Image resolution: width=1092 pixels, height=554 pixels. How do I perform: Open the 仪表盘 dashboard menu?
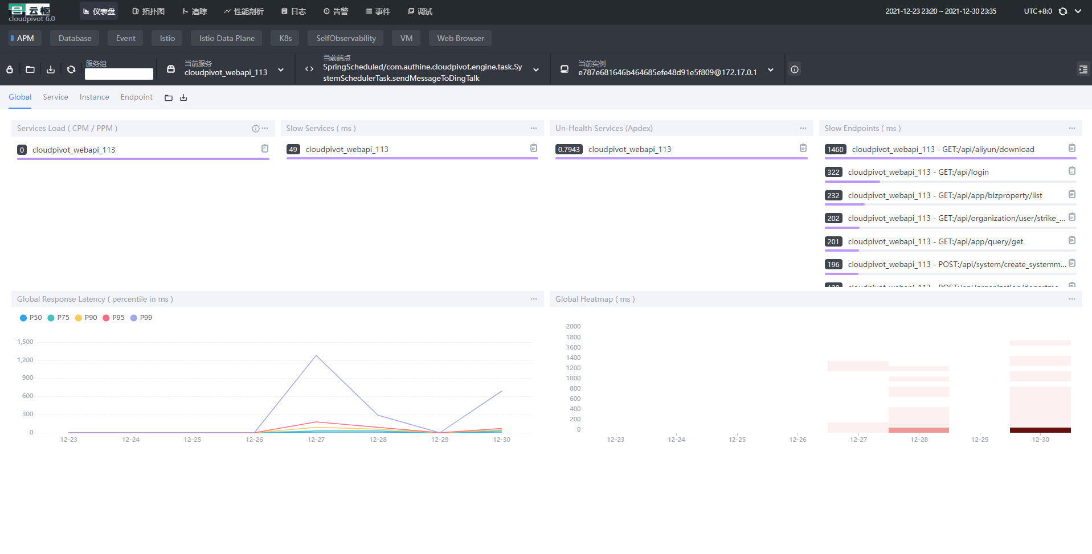click(x=99, y=11)
